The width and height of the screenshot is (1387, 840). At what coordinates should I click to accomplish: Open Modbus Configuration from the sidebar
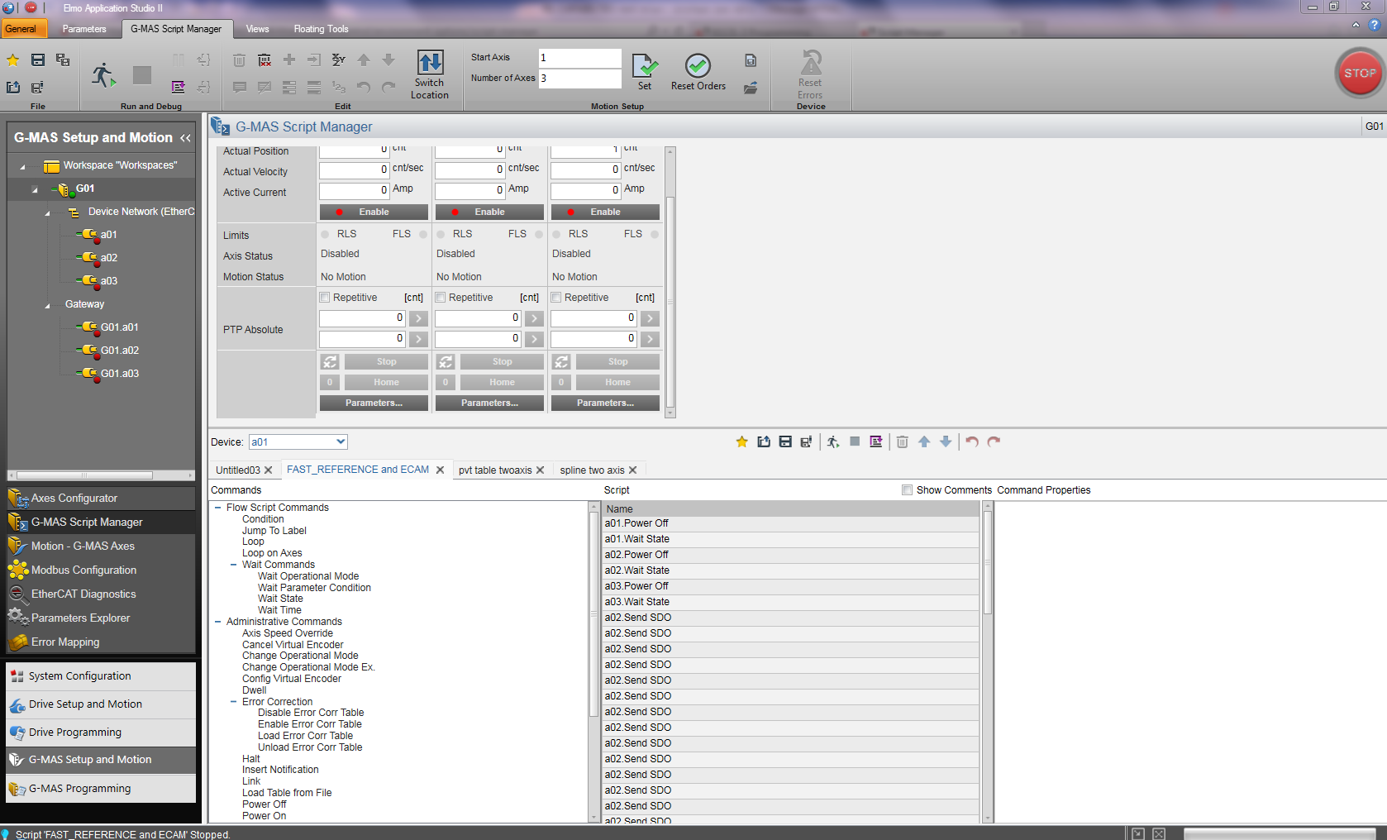(101, 570)
